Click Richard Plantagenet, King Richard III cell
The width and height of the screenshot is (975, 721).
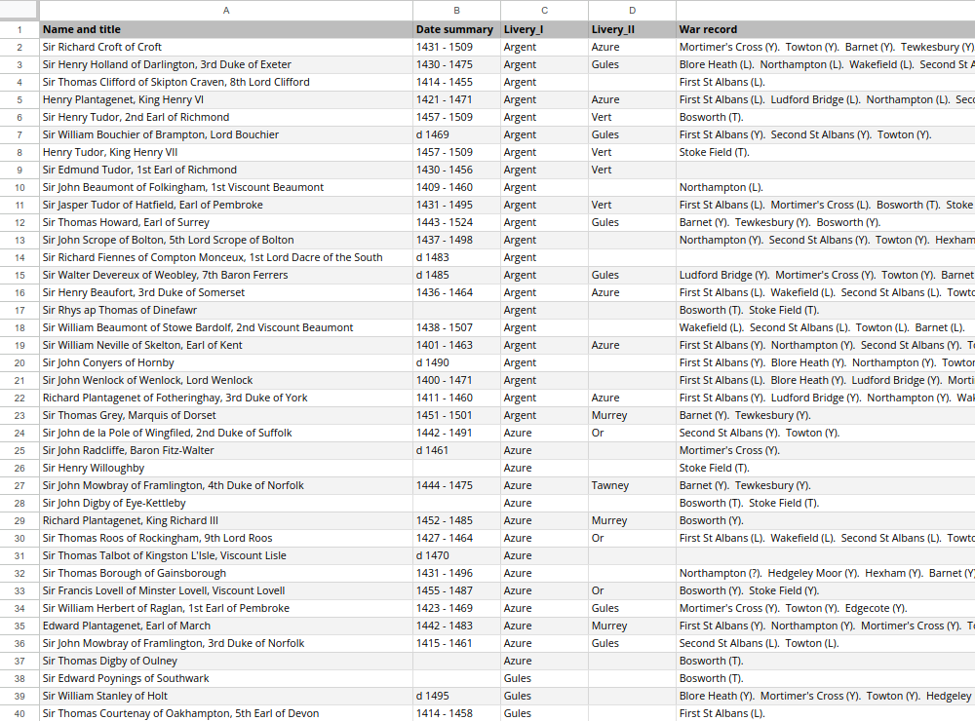click(x=226, y=520)
